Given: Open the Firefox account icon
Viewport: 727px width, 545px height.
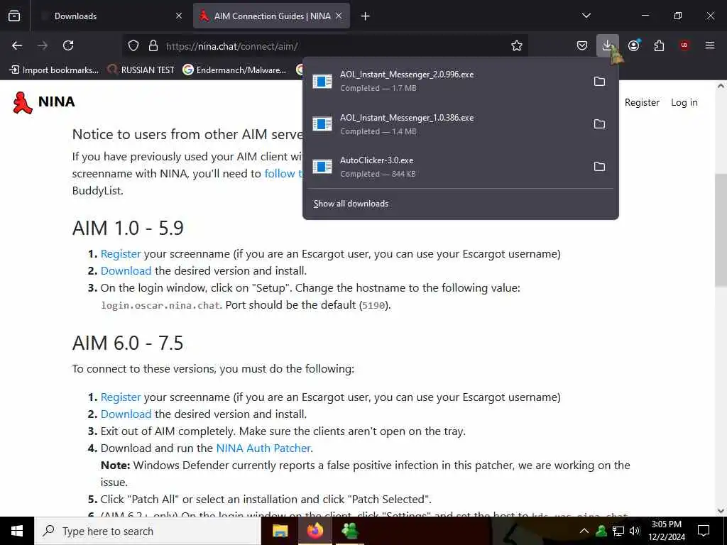Looking at the screenshot, I should [x=633, y=45].
